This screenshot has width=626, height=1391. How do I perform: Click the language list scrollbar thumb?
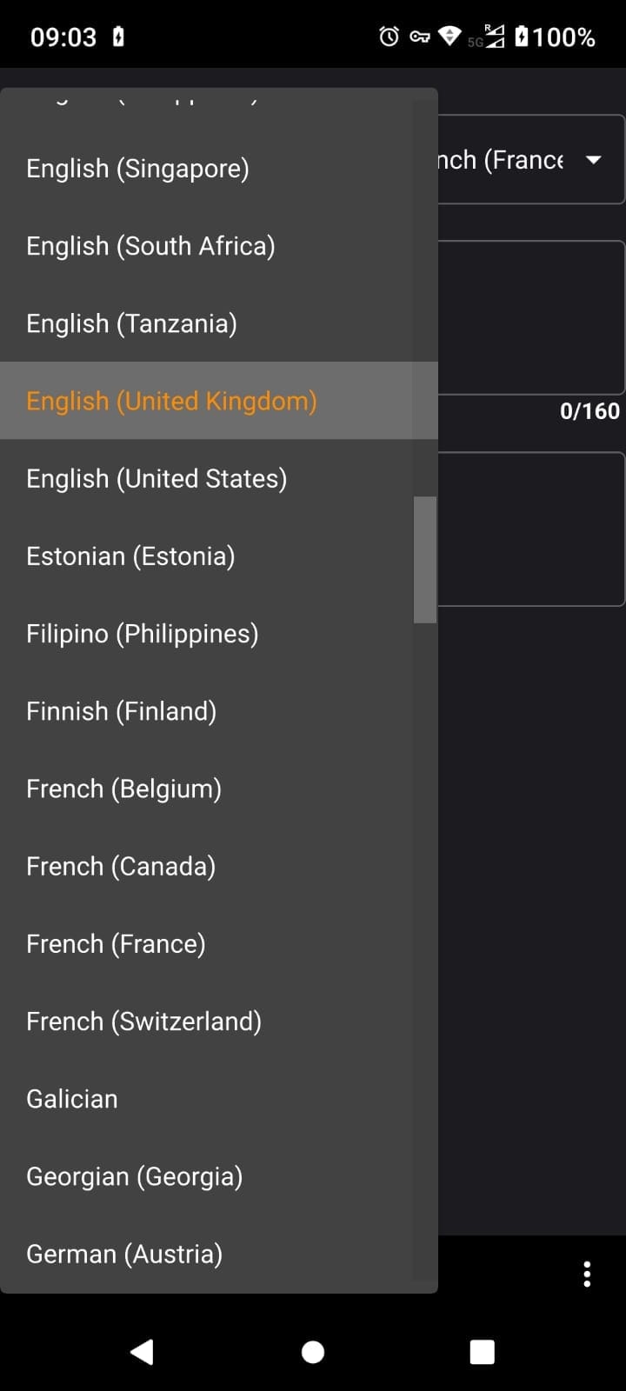(425, 560)
